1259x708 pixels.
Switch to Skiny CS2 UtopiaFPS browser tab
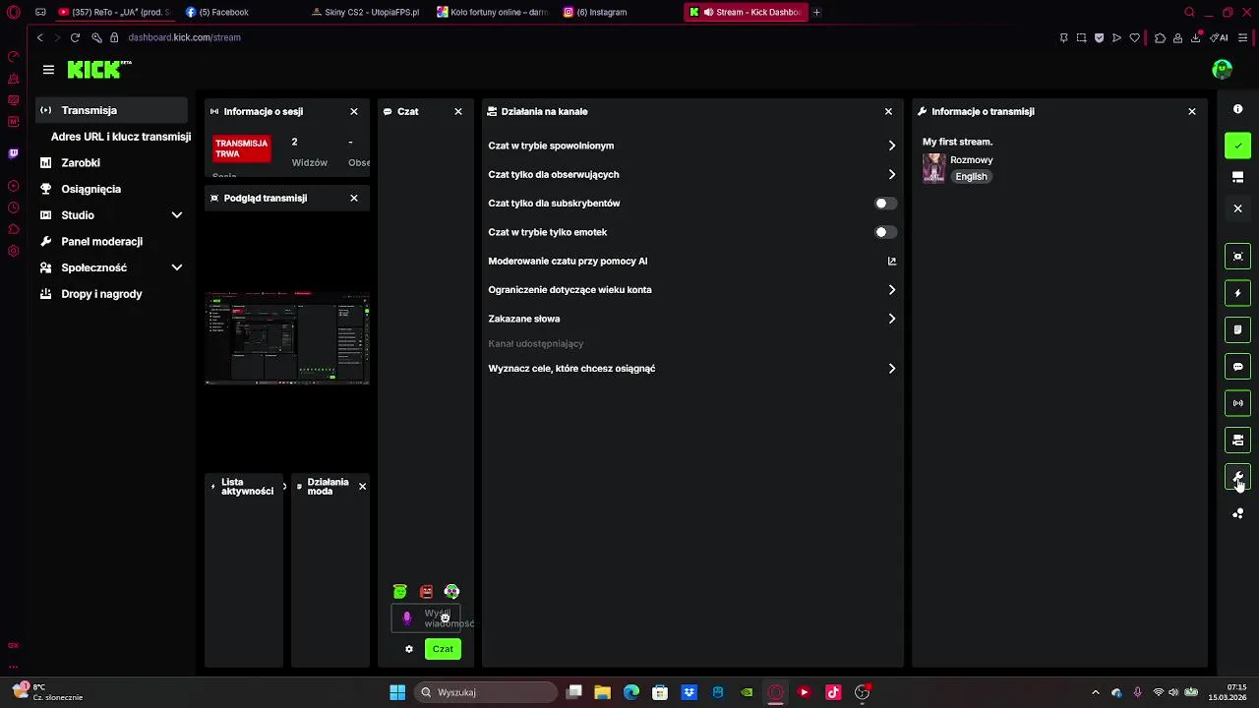coord(366,12)
